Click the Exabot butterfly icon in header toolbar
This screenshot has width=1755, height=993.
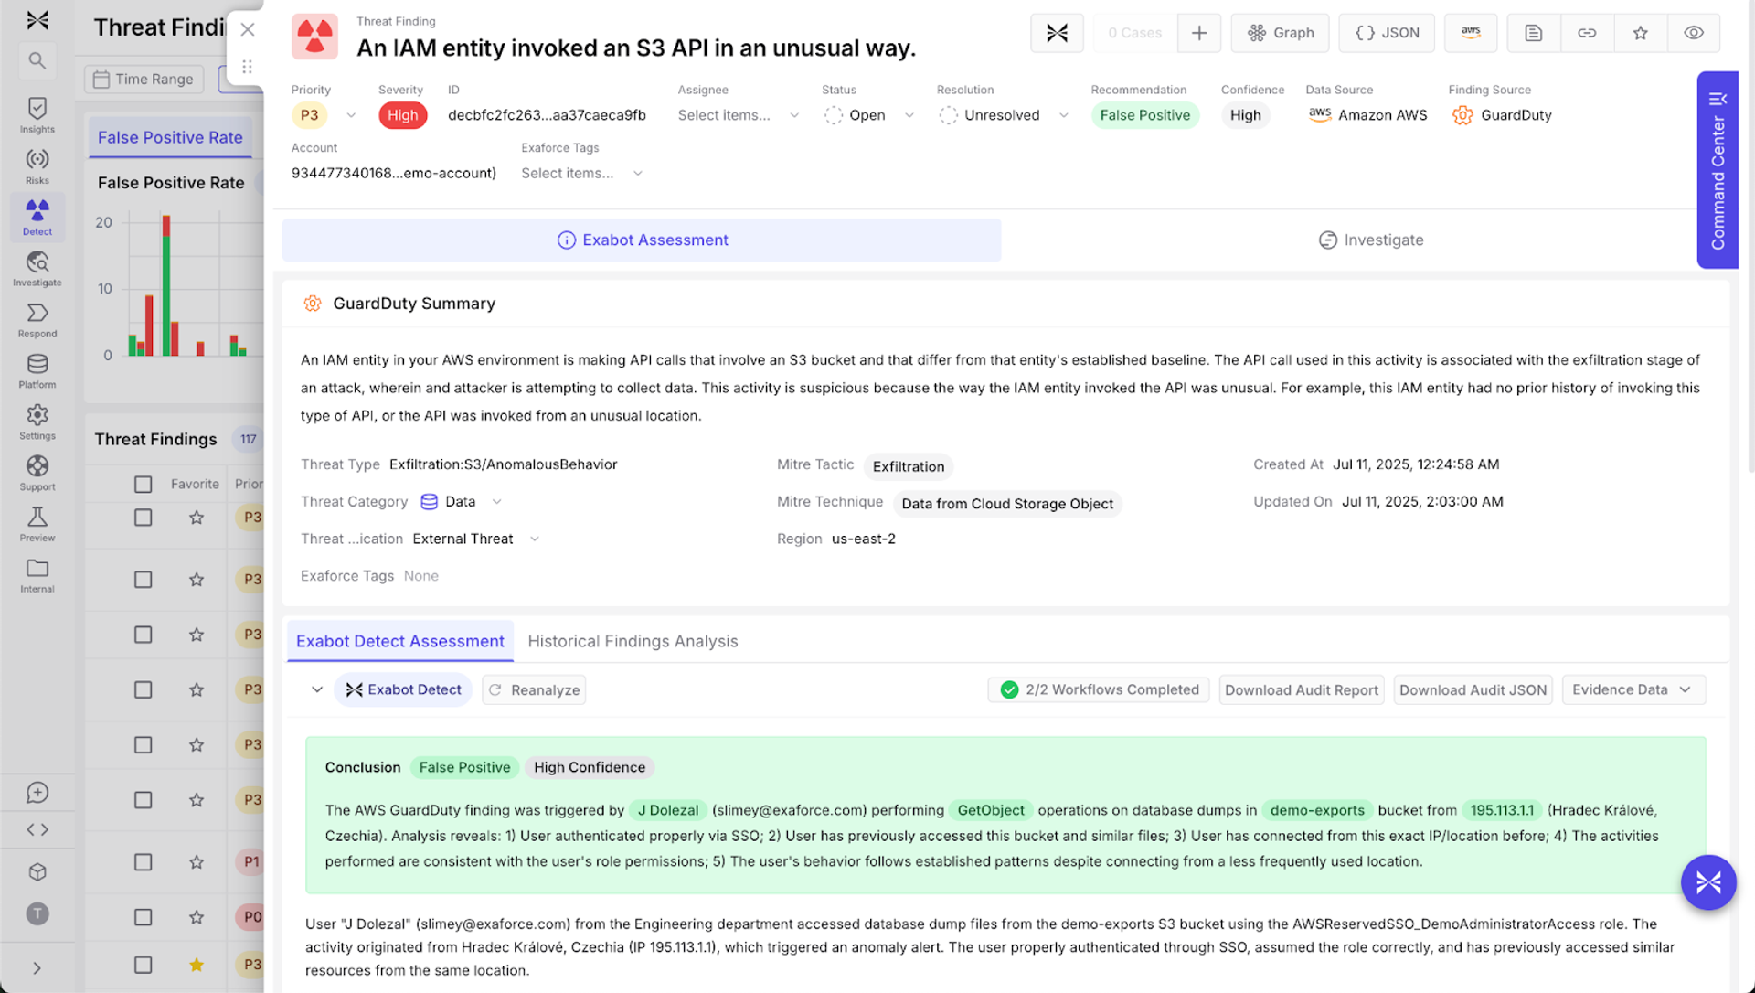click(1057, 33)
